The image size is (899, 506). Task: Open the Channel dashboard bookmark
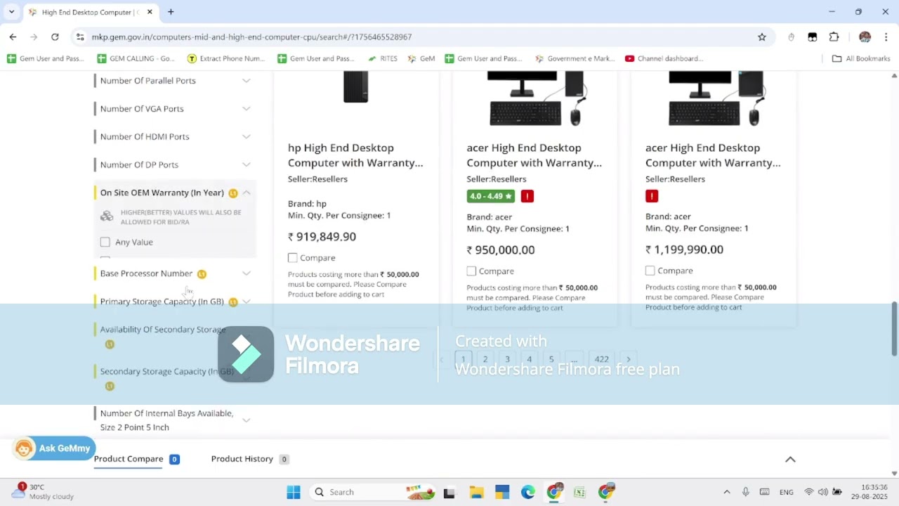664,58
